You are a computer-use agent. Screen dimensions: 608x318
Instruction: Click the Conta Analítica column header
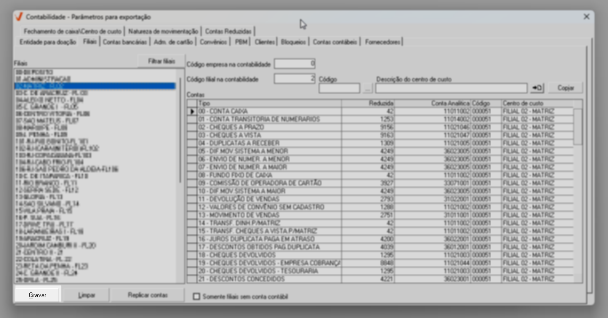[433, 103]
